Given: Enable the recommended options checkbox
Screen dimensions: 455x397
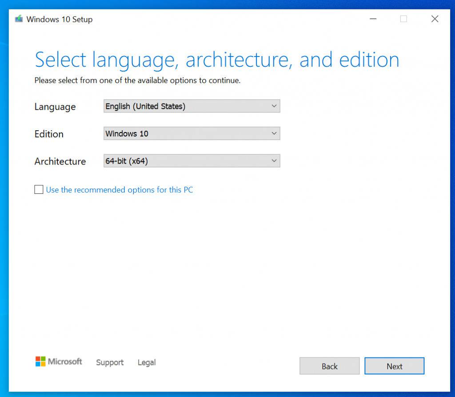Looking at the screenshot, I should click(39, 190).
